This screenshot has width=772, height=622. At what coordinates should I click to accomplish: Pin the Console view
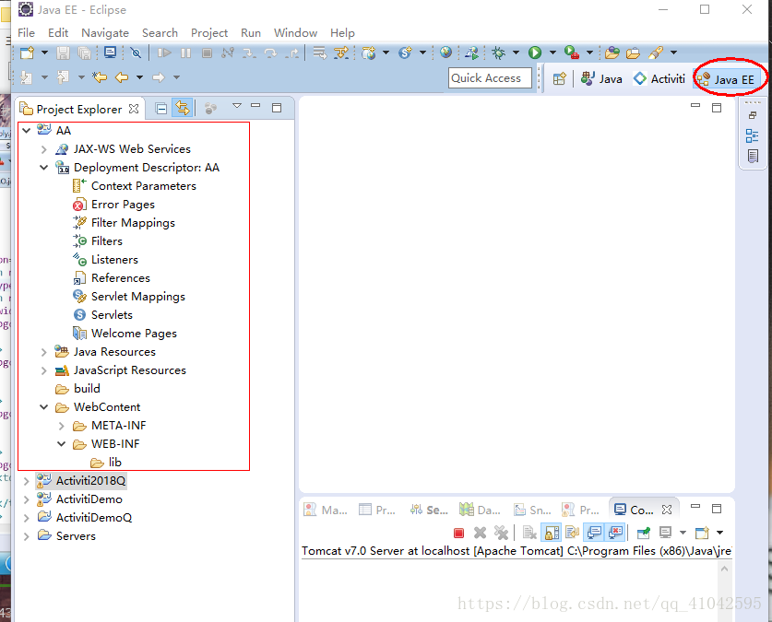coord(643,533)
